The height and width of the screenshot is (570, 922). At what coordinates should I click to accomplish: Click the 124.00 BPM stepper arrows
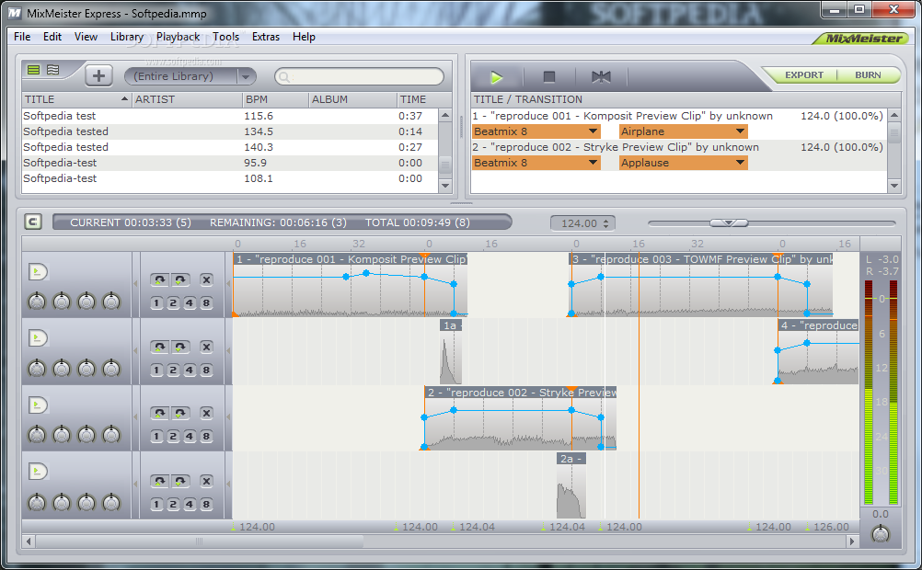click(x=606, y=223)
